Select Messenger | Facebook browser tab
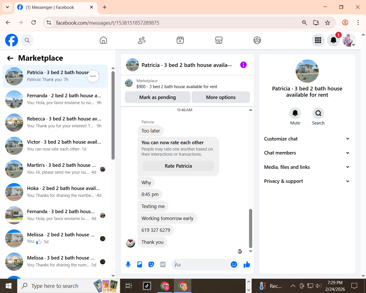This screenshot has height=293, width=366. (x=55, y=7)
